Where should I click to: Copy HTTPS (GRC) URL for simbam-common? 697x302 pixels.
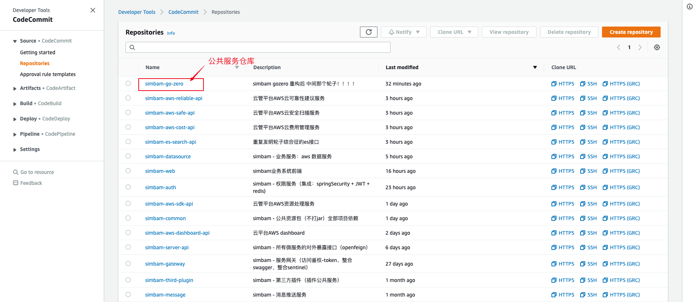pos(621,218)
